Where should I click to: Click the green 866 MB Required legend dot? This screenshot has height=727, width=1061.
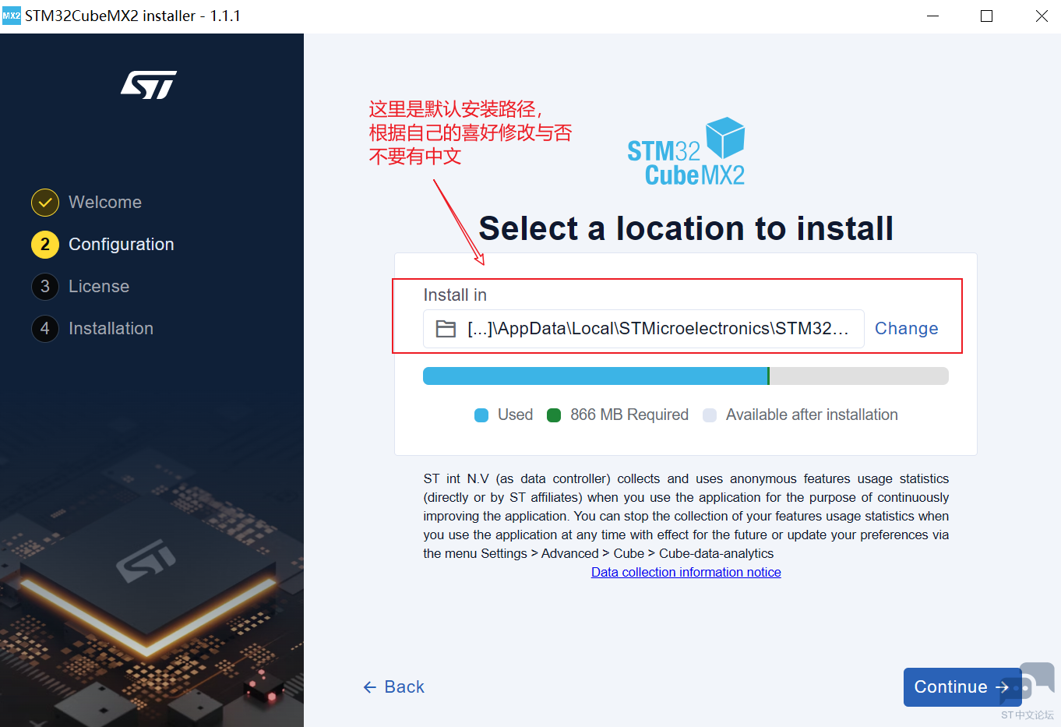554,415
